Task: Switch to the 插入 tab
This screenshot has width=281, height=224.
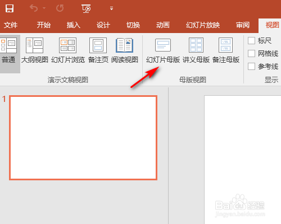Action: pyautogui.click(x=74, y=25)
